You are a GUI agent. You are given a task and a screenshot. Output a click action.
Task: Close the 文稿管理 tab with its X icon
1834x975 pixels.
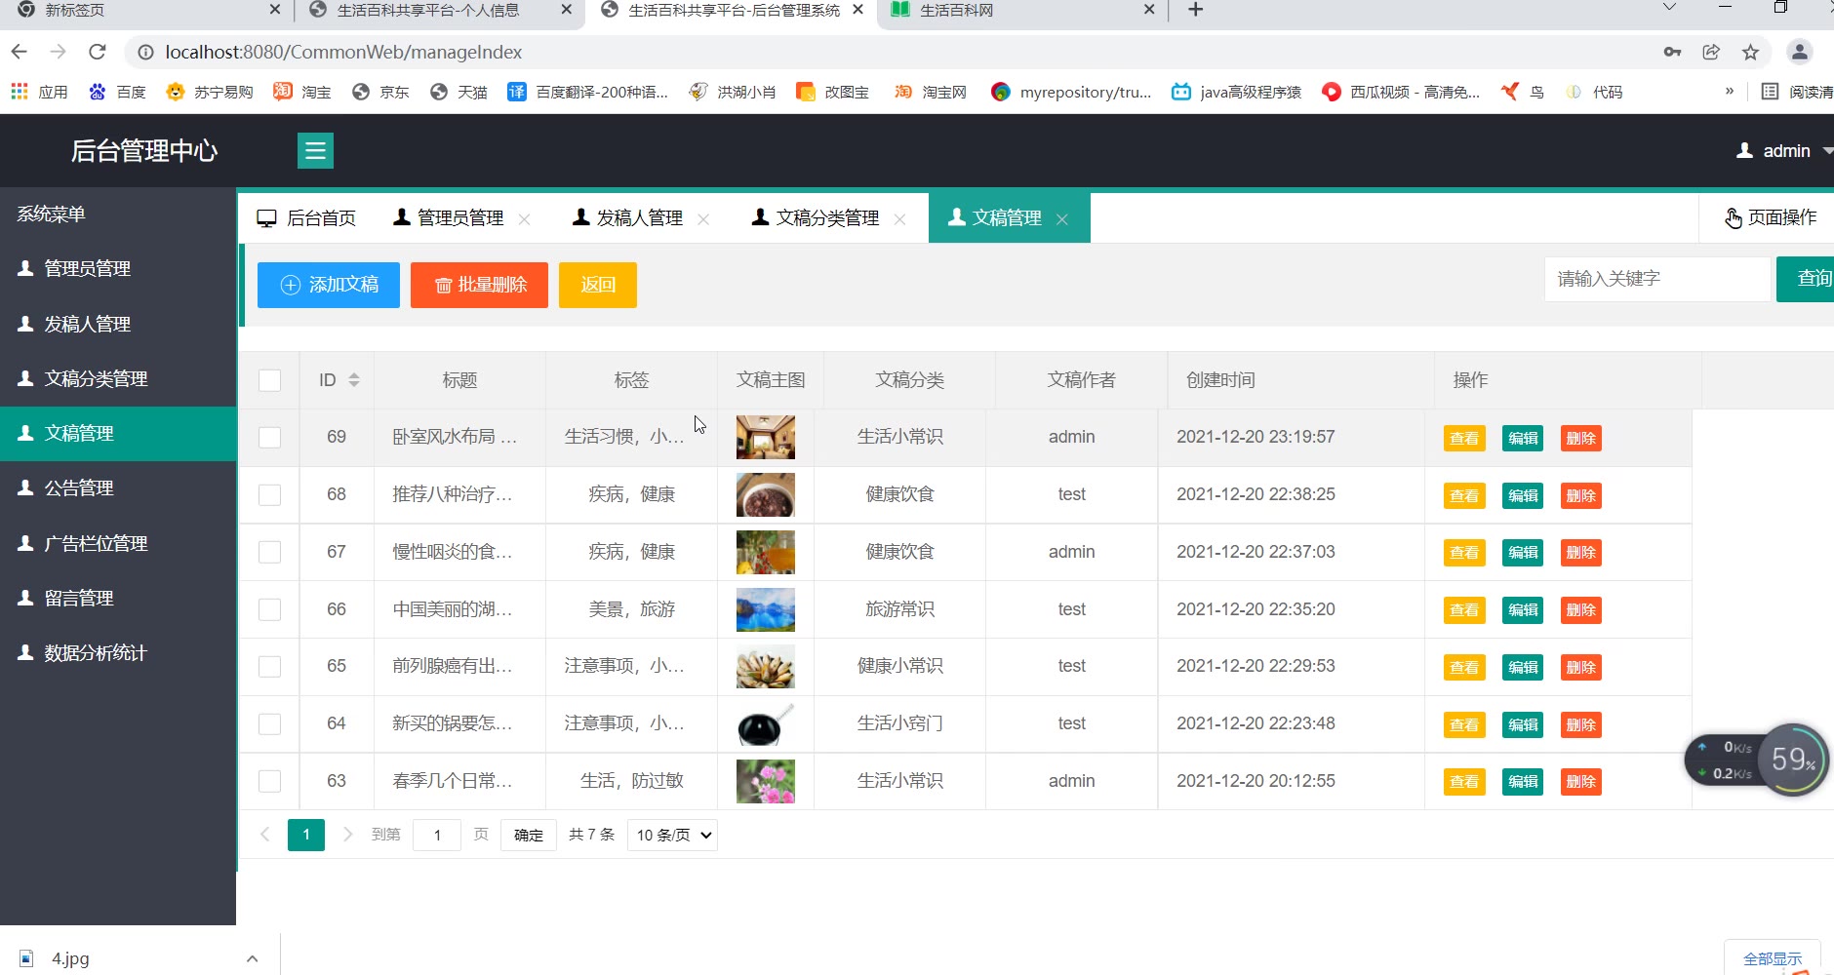click(x=1062, y=219)
